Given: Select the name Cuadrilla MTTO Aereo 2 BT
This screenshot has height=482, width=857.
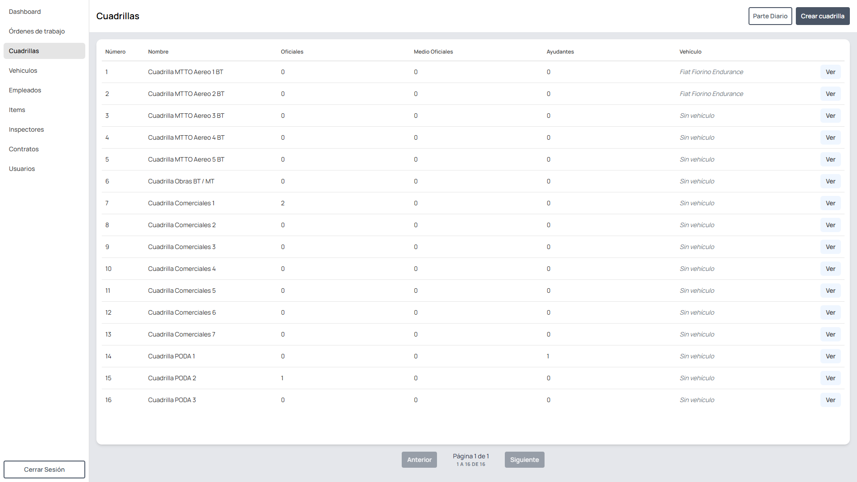Looking at the screenshot, I should point(186,94).
